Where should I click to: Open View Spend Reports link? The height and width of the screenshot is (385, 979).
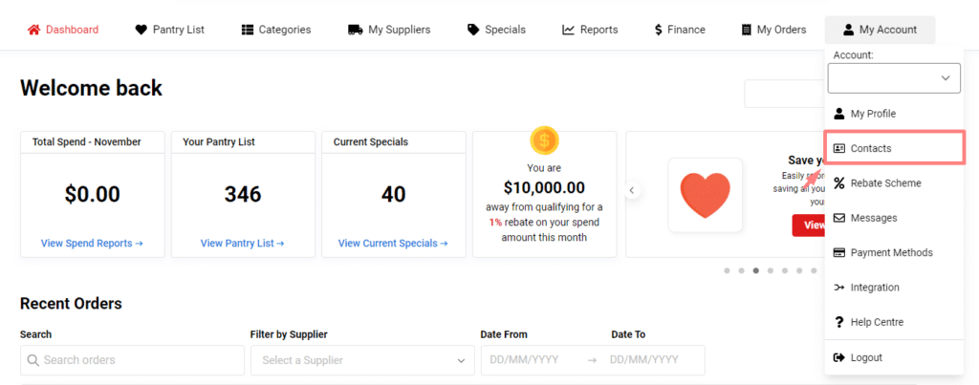coord(92,244)
